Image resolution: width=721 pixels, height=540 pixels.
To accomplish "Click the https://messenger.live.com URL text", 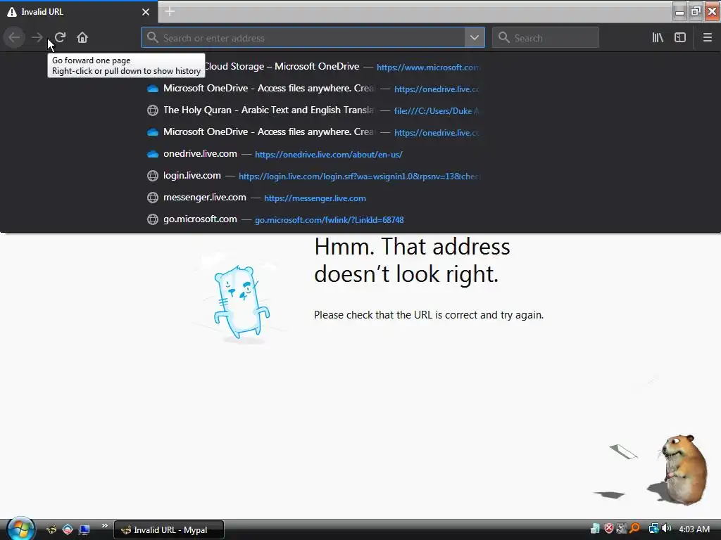I will [x=315, y=198].
